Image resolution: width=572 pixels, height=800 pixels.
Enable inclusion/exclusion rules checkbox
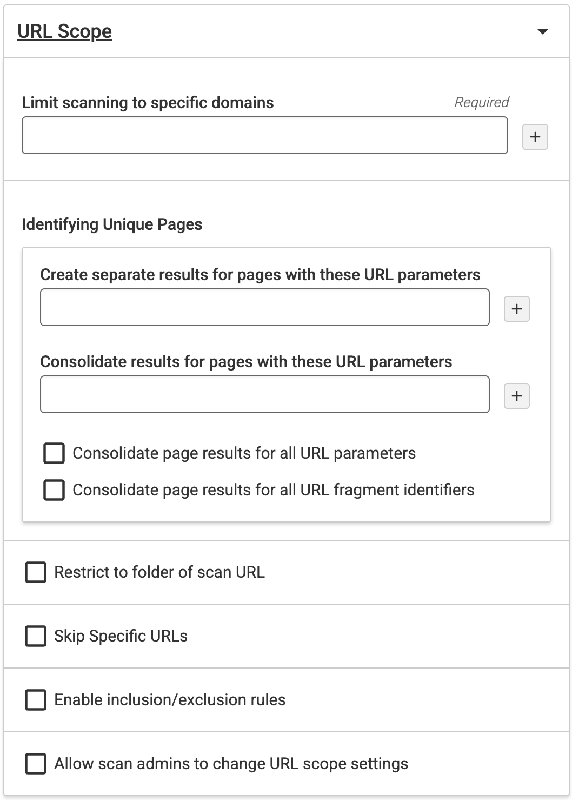[x=36, y=700]
